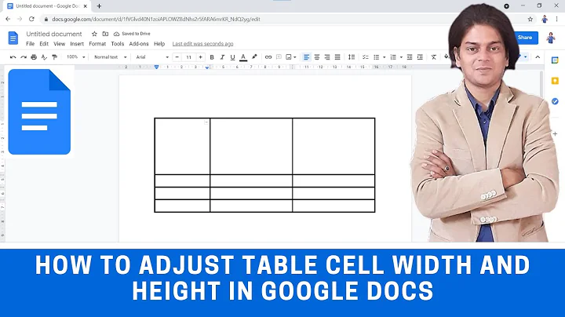Click the 'Last edit was seconds ago' link
565x317 pixels.
pyautogui.click(x=203, y=44)
